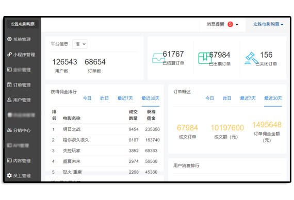Click the 系统管理 sidebar icon
The image size is (294, 200).
pos(9,39)
